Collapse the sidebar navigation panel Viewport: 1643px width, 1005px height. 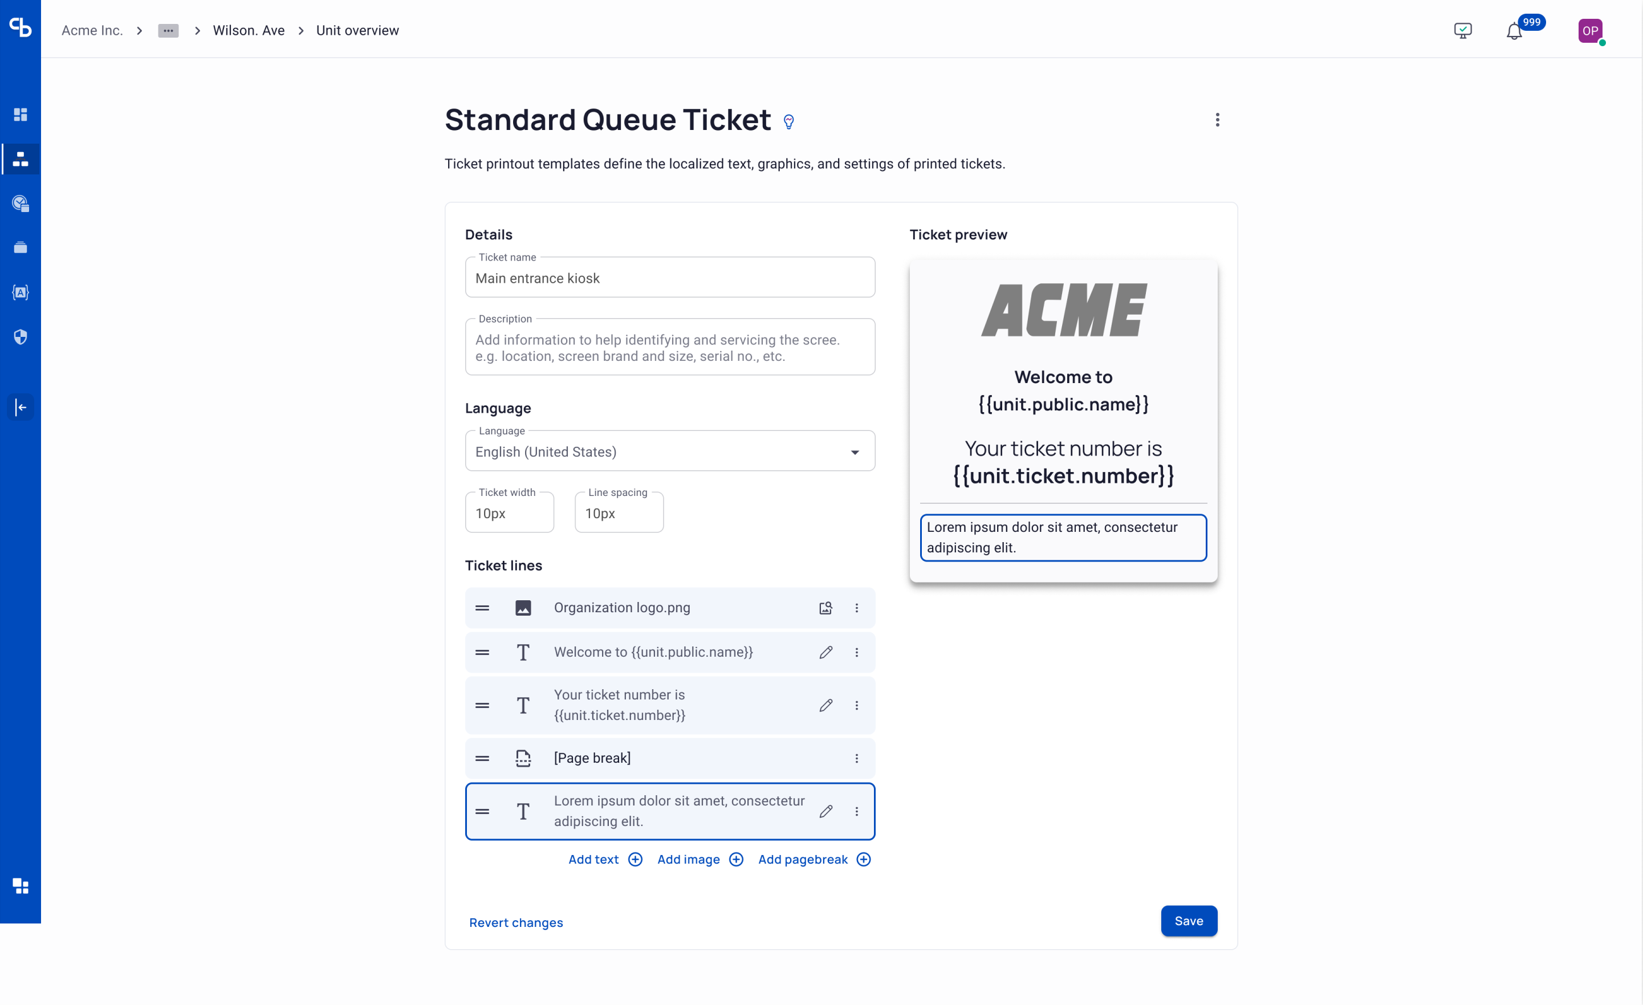21,407
